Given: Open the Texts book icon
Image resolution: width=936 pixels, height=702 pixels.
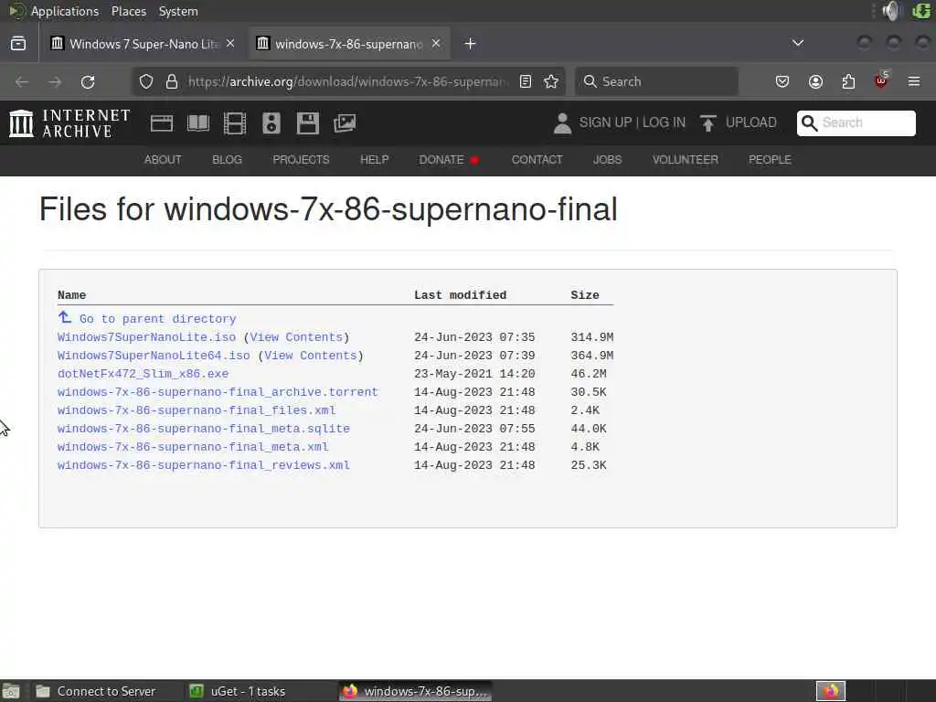Looking at the screenshot, I should coord(198,123).
